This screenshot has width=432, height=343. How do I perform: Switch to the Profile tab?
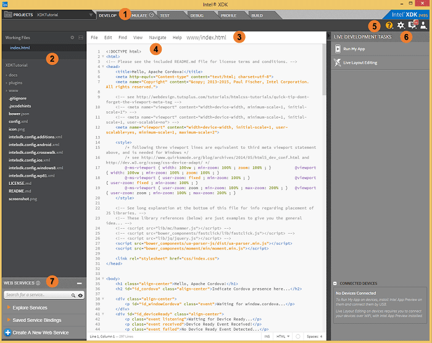pyautogui.click(x=229, y=15)
